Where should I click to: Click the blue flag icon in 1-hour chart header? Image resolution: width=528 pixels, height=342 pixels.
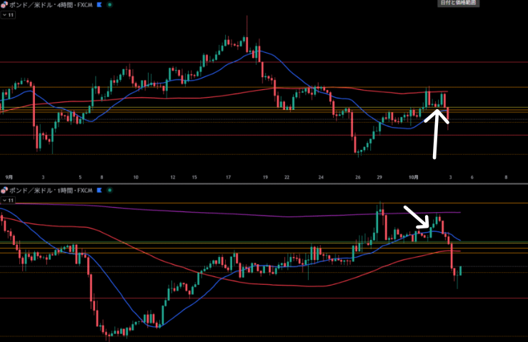point(99,191)
